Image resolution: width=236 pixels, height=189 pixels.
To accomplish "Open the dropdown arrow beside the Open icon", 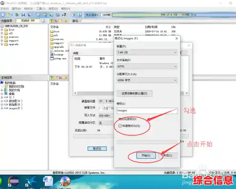I will click(x=12, y=15).
